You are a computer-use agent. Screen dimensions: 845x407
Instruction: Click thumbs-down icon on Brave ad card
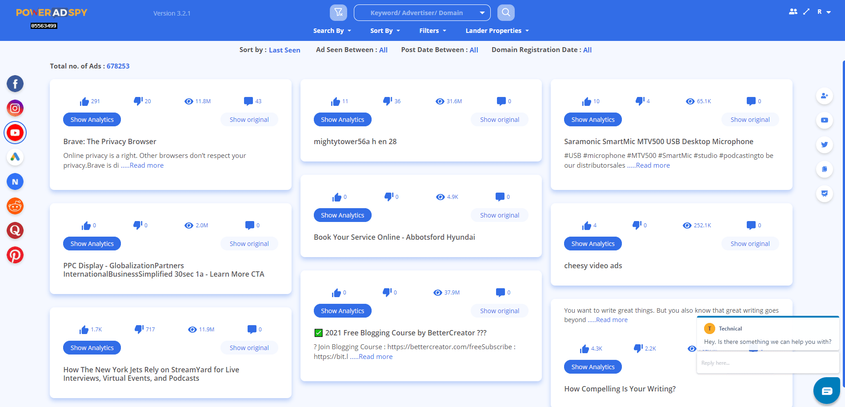[x=138, y=101]
